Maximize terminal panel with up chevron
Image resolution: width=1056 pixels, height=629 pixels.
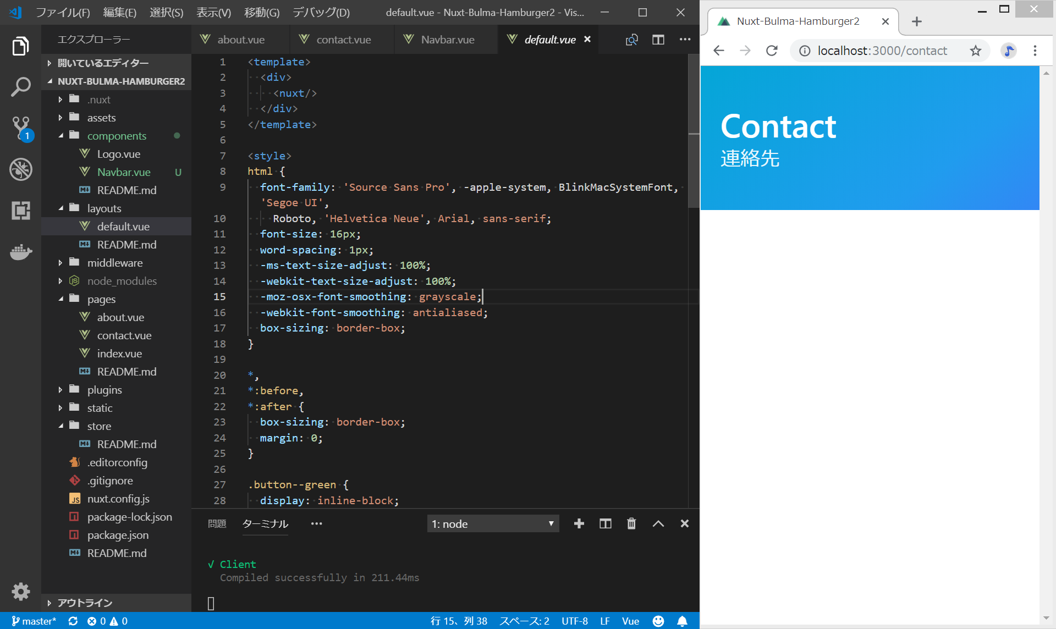coord(658,523)
